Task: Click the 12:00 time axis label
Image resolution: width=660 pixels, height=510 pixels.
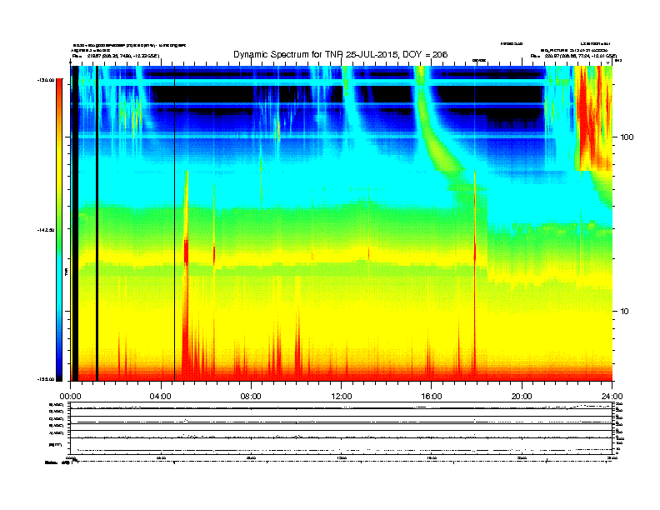Action: 342,397
